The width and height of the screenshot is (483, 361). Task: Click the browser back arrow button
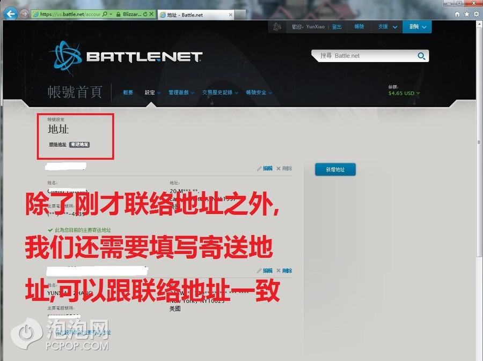(10, 14)
